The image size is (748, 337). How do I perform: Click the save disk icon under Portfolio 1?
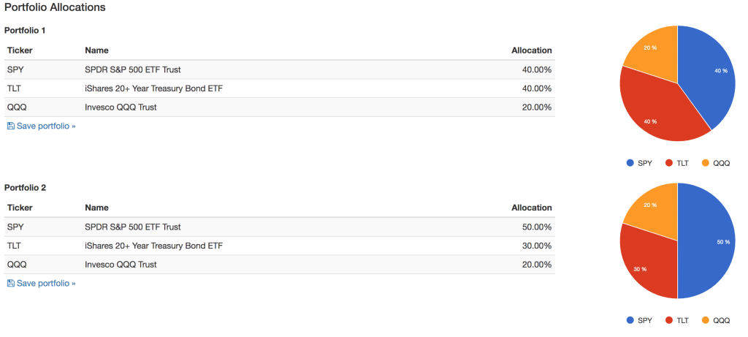pyautogui.click(x=11, y=126)
